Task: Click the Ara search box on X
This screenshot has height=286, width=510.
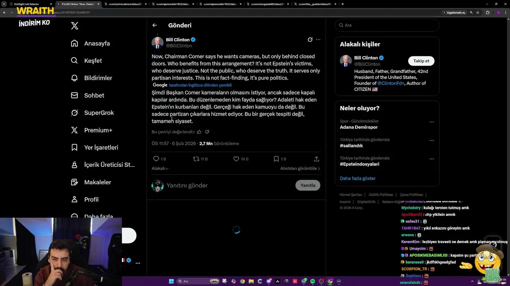Action: tap(387, 25)
